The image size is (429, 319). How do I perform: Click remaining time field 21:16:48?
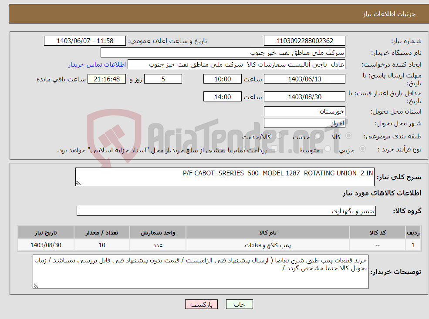point(107,79)
